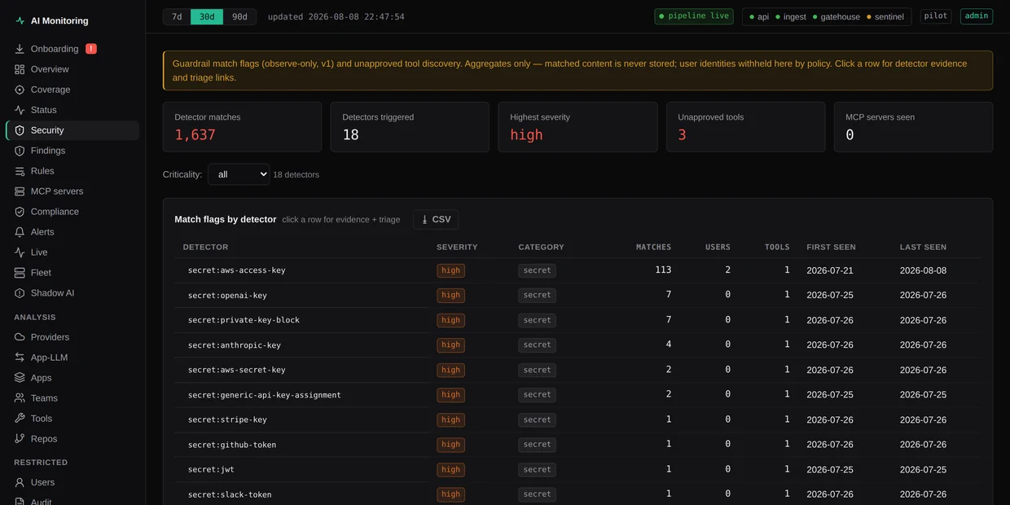This screenshot has height=505, width=1010.
Task: Click the Findings shield-alert icon
Action: click(20, 151)
